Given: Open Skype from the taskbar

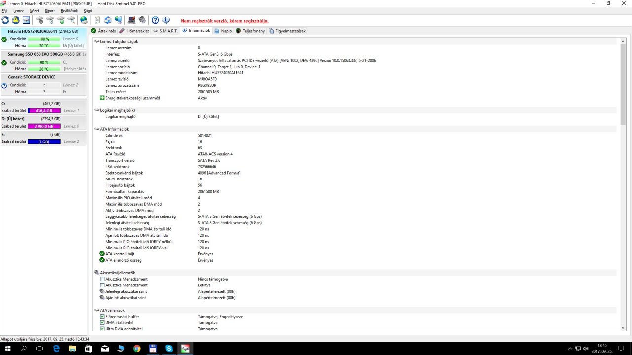Looking at the screenshot, I should [169, 349].
